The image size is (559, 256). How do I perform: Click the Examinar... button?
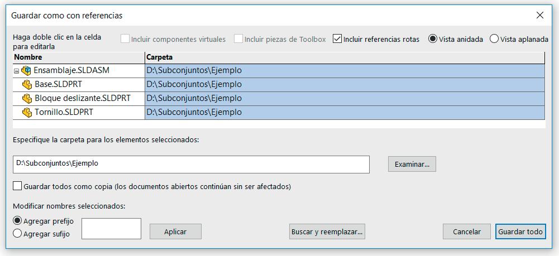click(412, 164)
